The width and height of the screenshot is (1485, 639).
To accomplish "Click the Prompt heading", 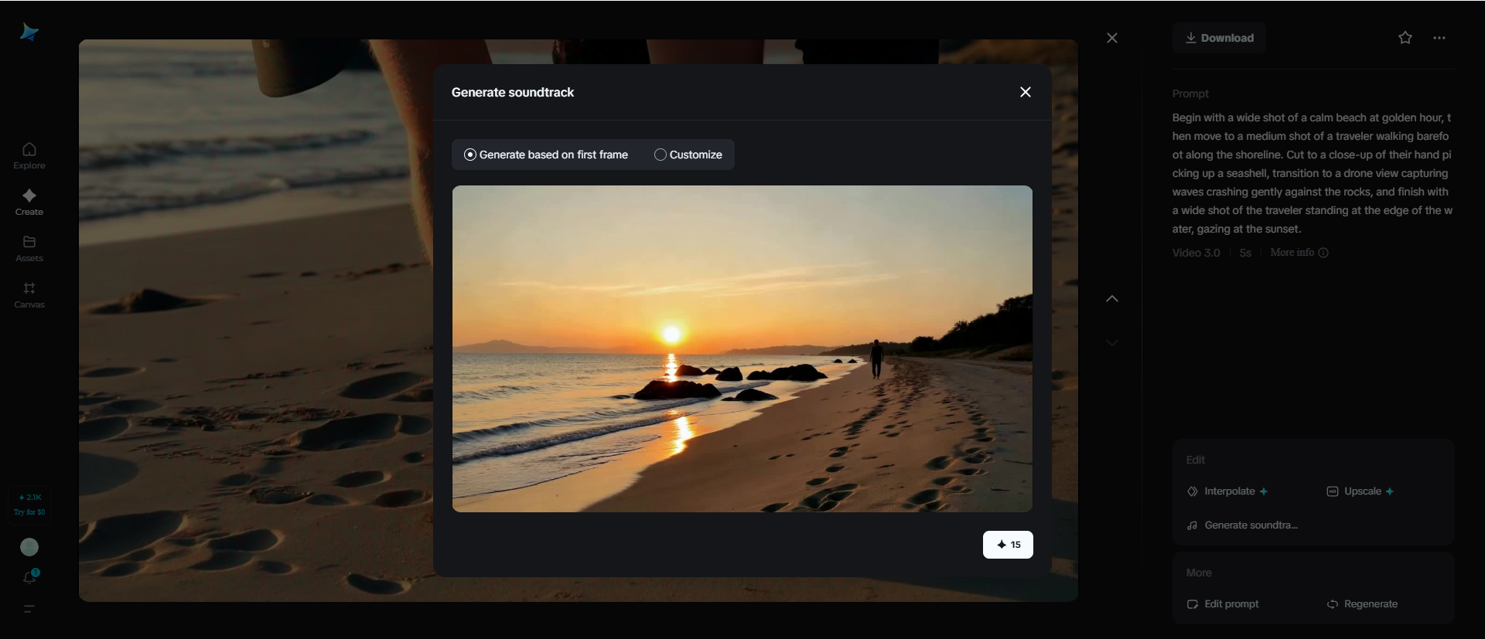I will 1190,93.
